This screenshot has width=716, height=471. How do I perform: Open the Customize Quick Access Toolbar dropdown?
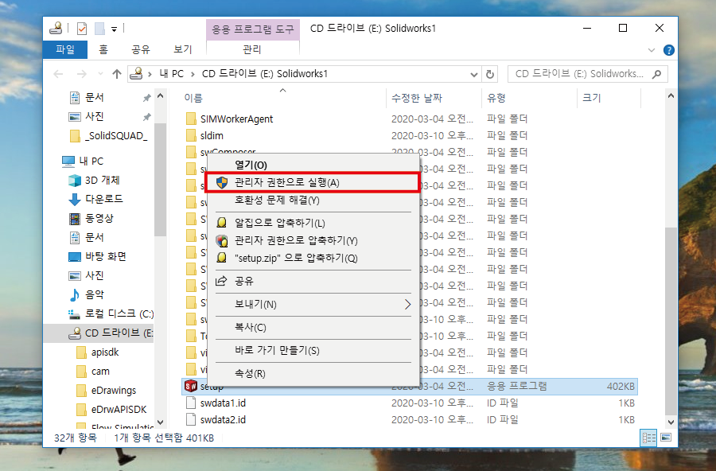tap(114, 29)
